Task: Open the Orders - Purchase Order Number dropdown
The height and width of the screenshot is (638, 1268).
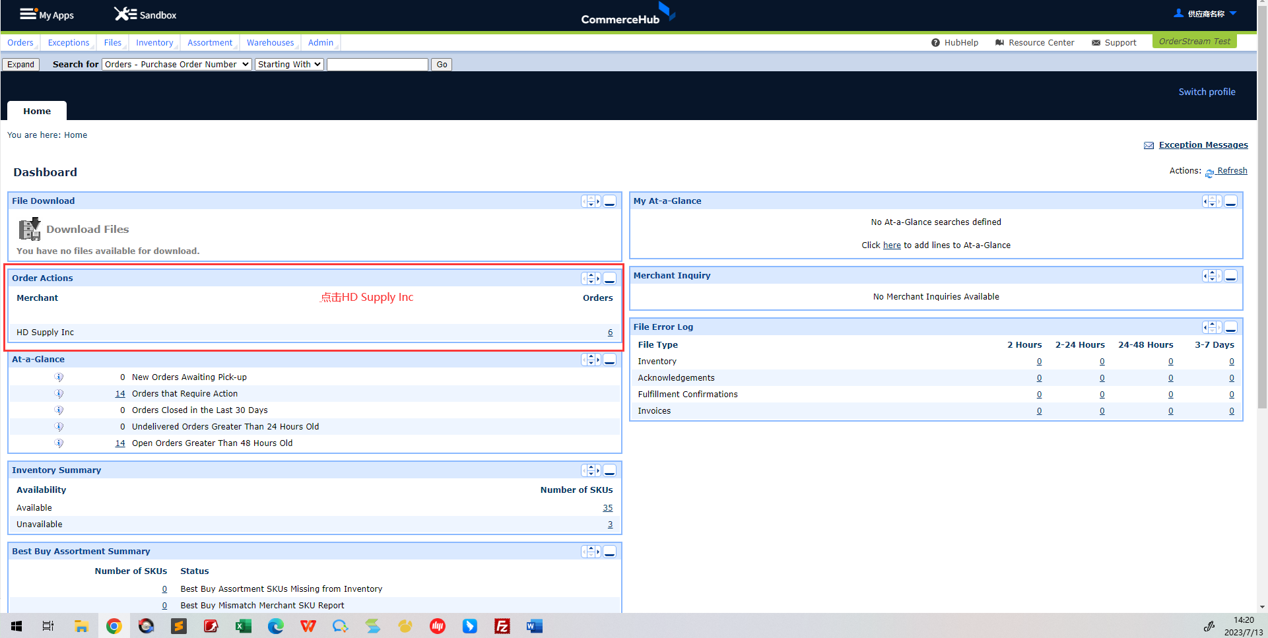Action: click(177, 64)
